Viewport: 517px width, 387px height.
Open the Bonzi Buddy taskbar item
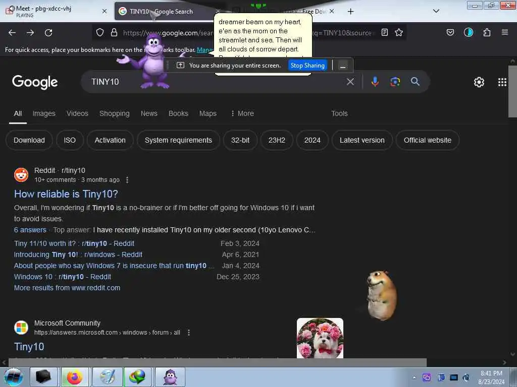(170, 377)
